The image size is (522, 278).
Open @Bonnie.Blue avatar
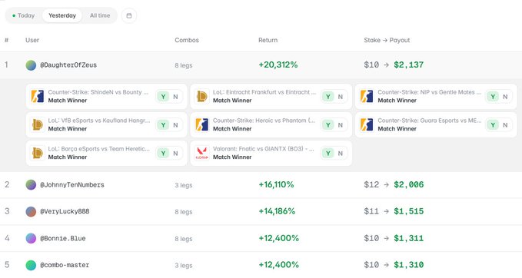(31, 238)
